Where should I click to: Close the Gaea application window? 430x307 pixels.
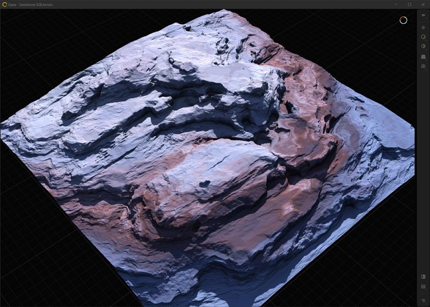[x=423, y=4]
